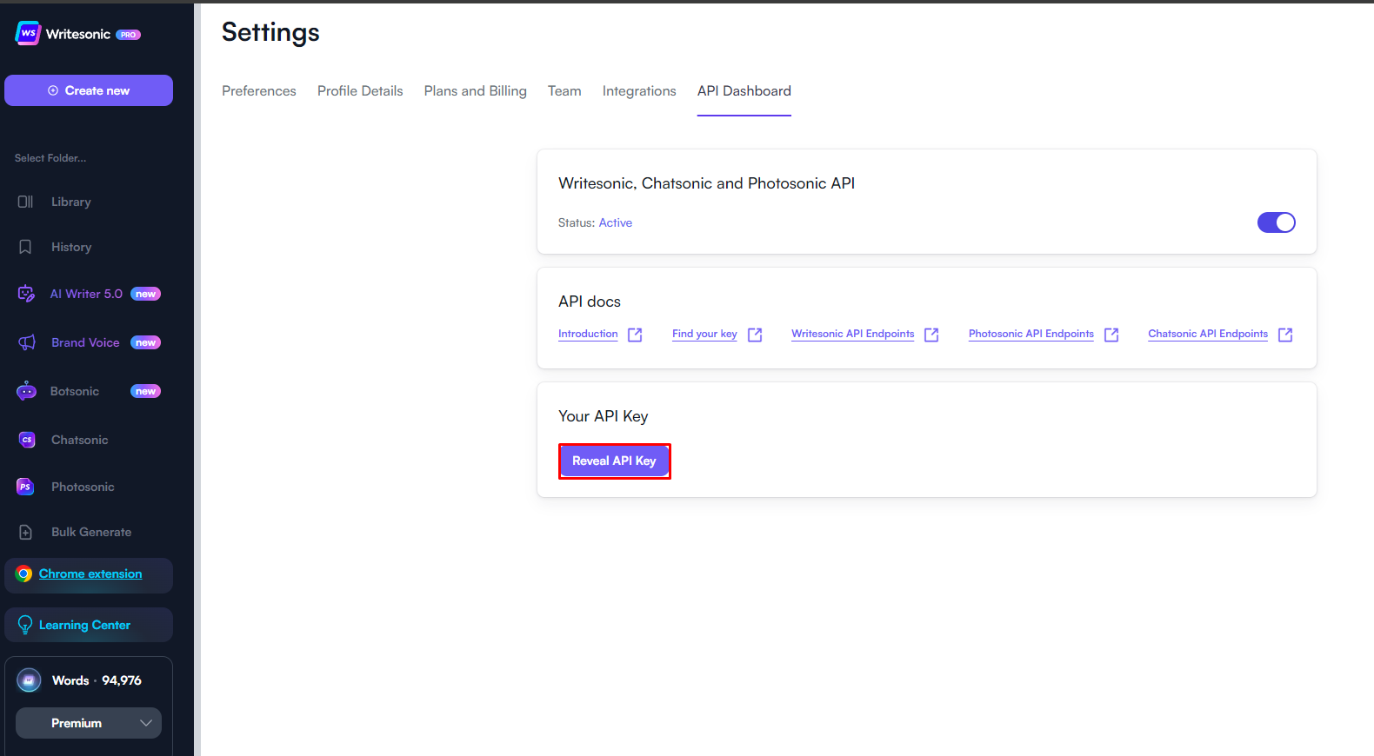Click the Create new button
1374x756 pixels.
(89, 90)
